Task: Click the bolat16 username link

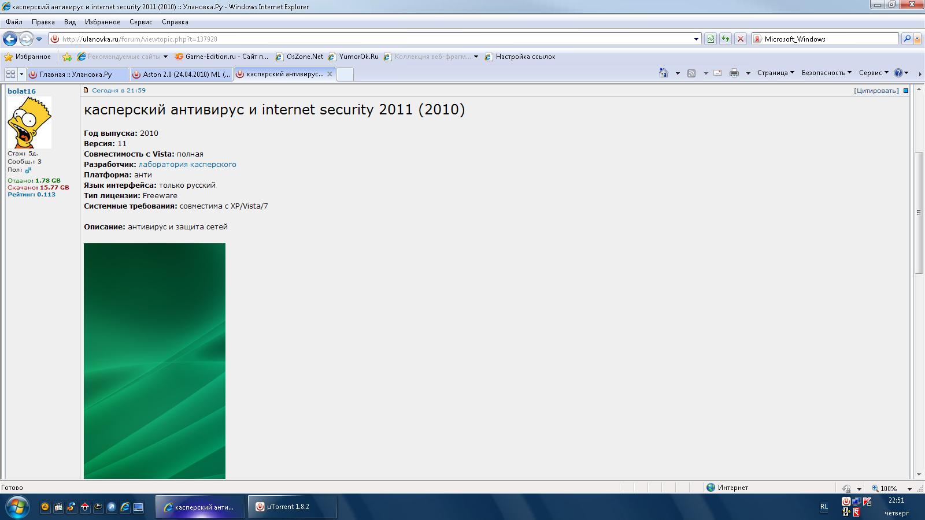Action: pyautogui.click(x=21, y=91)
